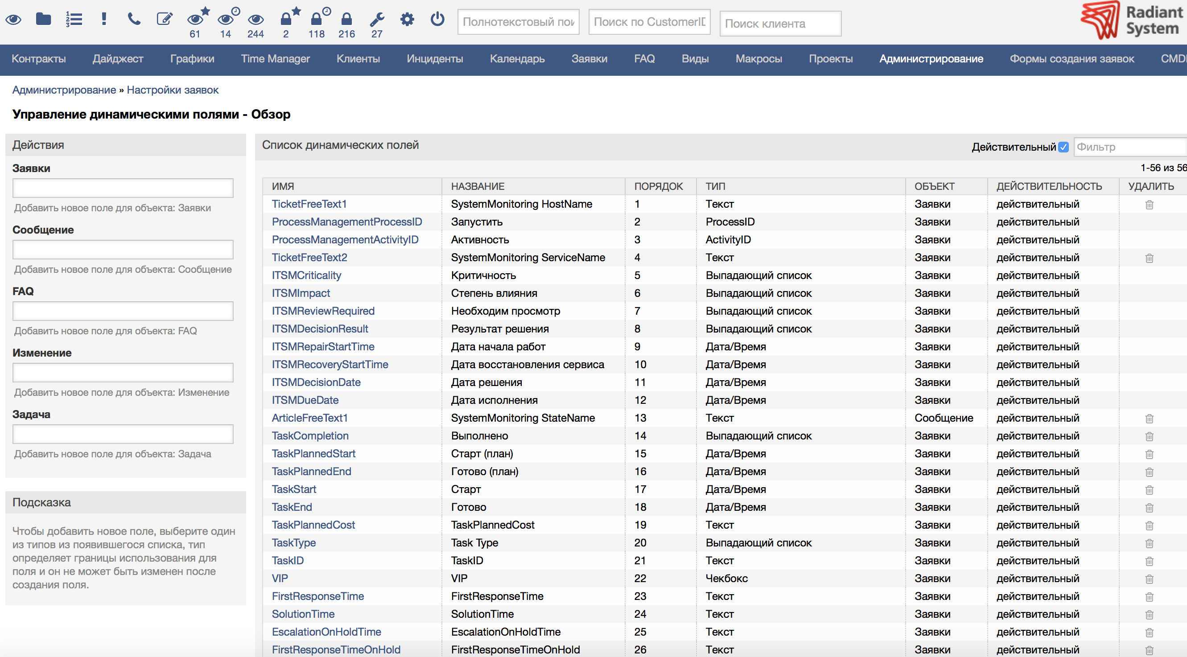Delete the VIP field
This screenshot has height=657, width=1187.
click(x=1149, y=579)
